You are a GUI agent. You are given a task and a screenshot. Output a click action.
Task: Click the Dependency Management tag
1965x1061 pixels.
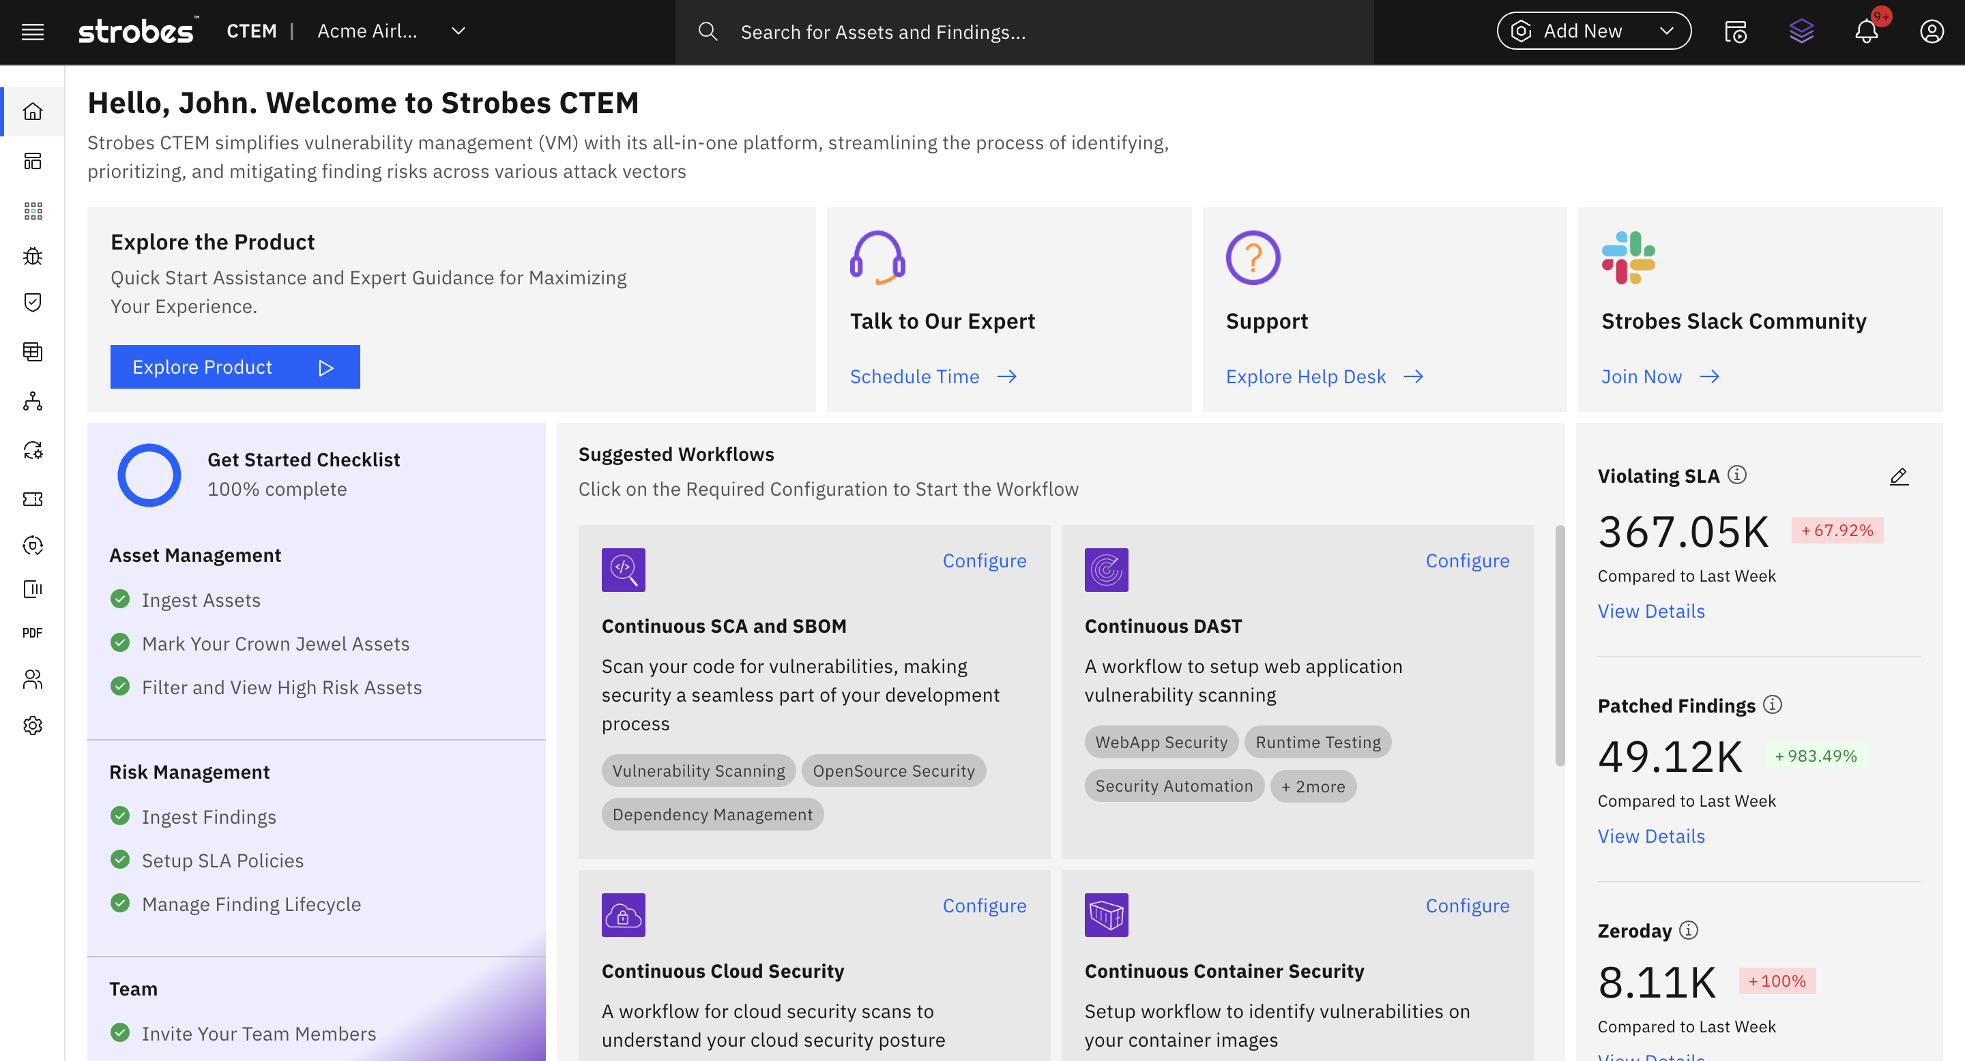[712, 814]
